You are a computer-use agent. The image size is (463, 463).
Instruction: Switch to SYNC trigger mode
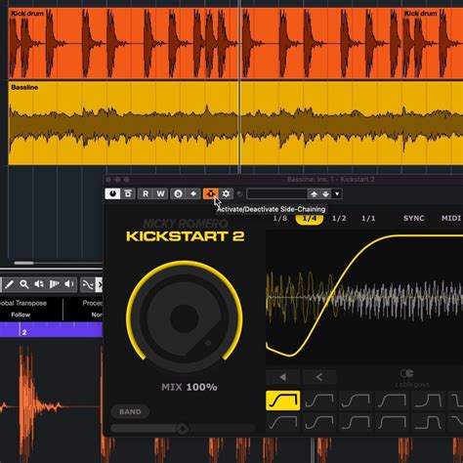point(413,218)
